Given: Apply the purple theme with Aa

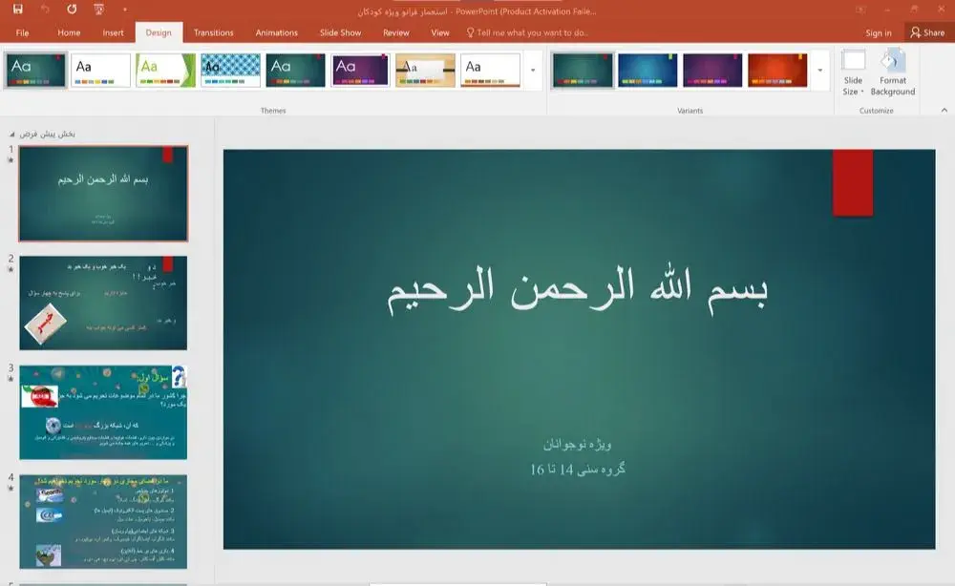Looking at the screenshot, I should [360, 70].
